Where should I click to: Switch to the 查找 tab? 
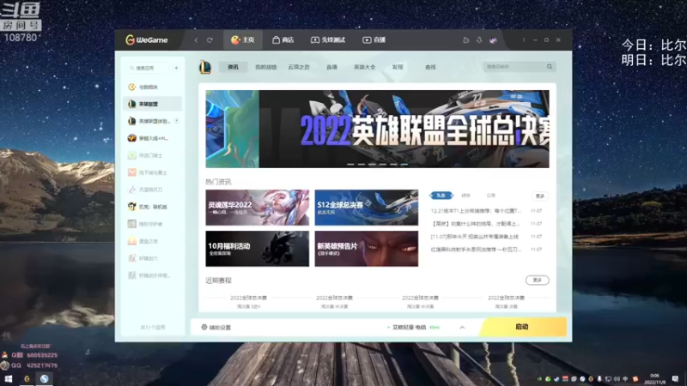(x=430, y=67)
